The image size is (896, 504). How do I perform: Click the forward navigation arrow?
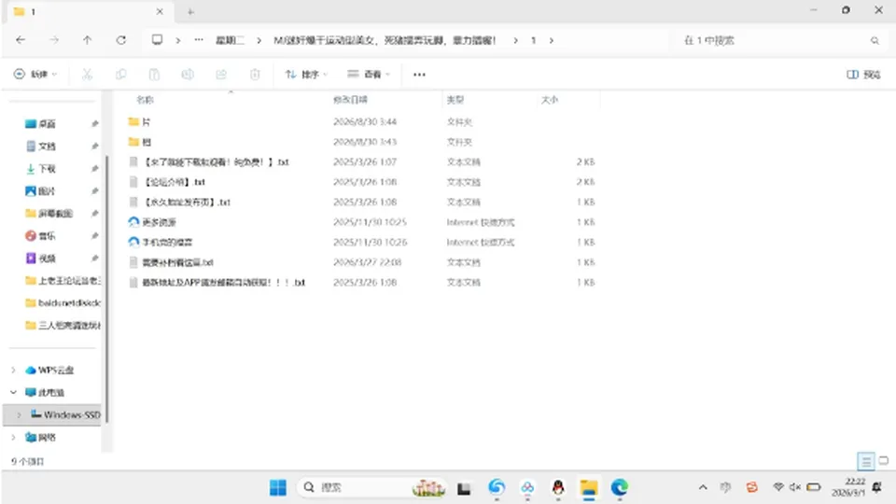(54, 40)
